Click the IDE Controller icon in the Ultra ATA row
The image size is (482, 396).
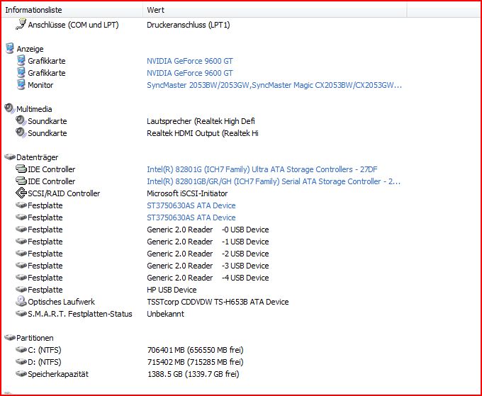click(21, 169)
